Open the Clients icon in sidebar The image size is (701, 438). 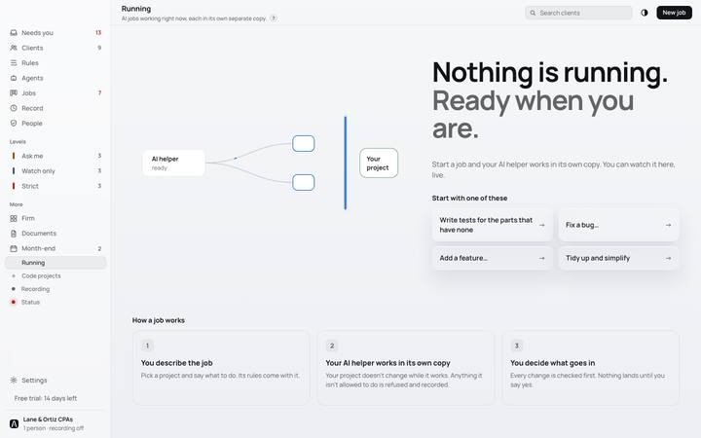click(x=14, y=48)
